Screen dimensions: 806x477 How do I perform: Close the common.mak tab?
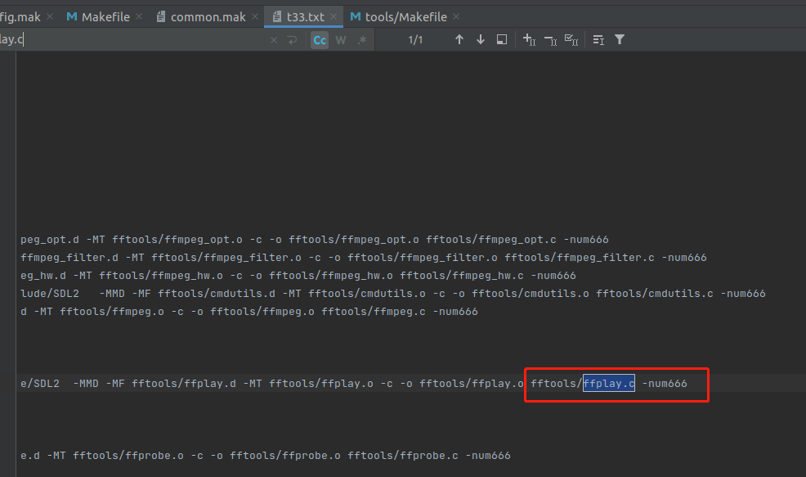click(x=253, y=16)
